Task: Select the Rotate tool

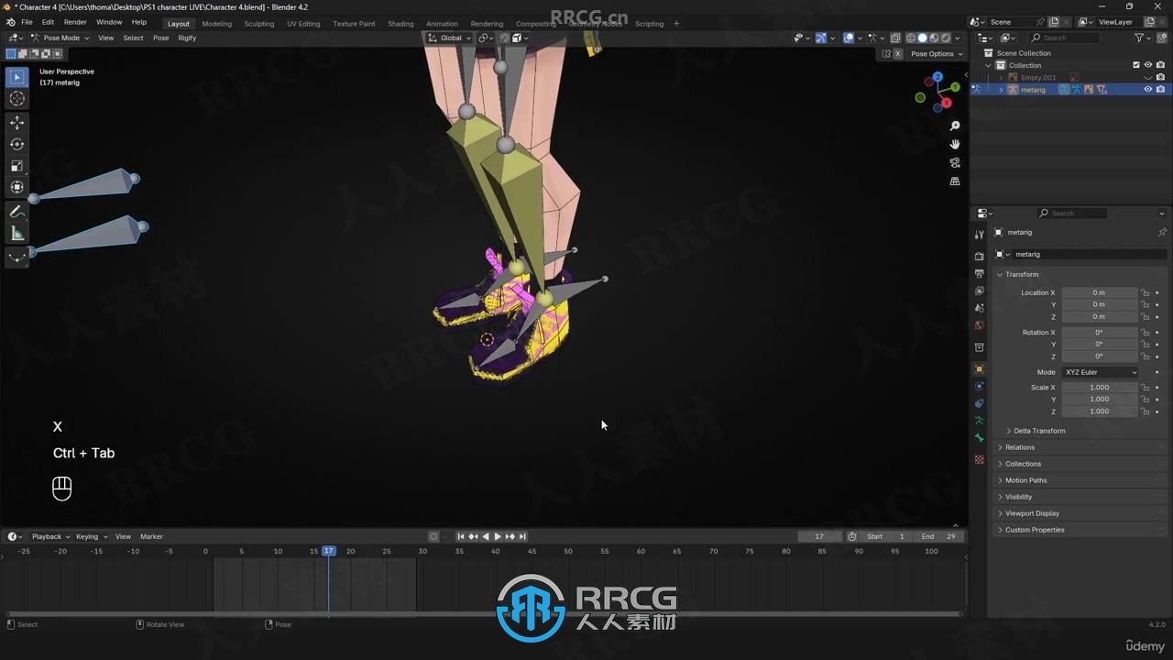Action: (16, 144)
